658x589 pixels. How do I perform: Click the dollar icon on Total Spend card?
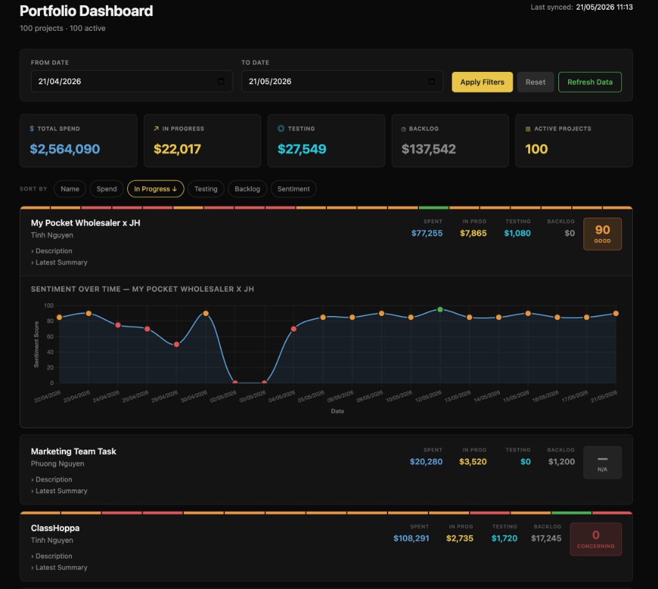pos(32,129)
